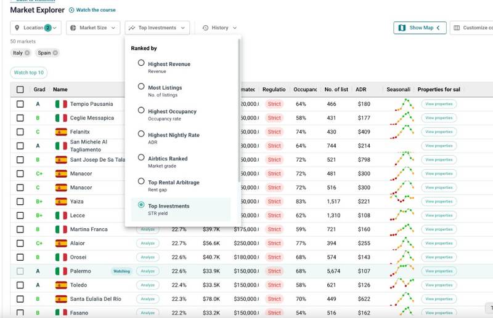Viewport: 493px width, 318px height.
Task: Click Spain flag in Toledo row
Action: click(61, 285)
